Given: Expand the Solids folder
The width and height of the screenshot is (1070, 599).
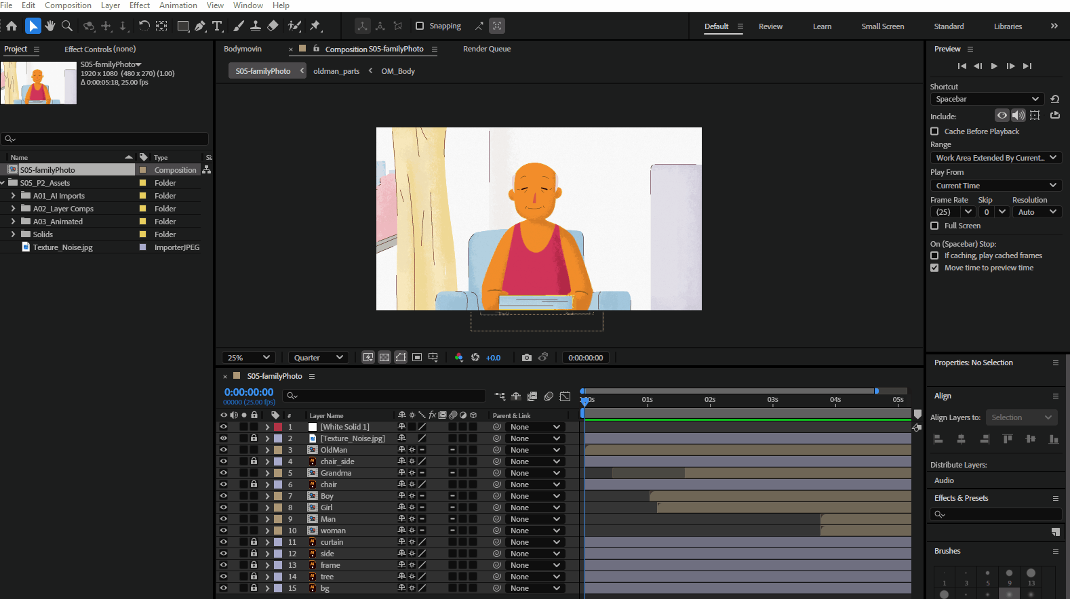Looking at the screenshot, I should (x=13, y=234).
